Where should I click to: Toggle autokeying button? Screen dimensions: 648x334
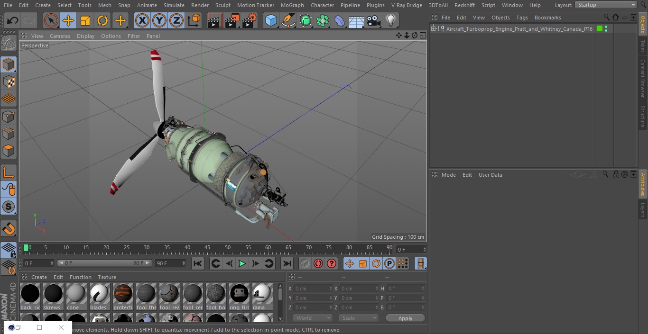click(x=318, y=263)
